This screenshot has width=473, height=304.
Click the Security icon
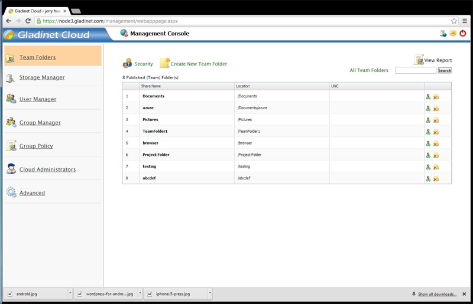tap(127, 63)
